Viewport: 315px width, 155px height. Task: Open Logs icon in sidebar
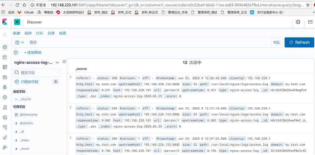(5, 118)
